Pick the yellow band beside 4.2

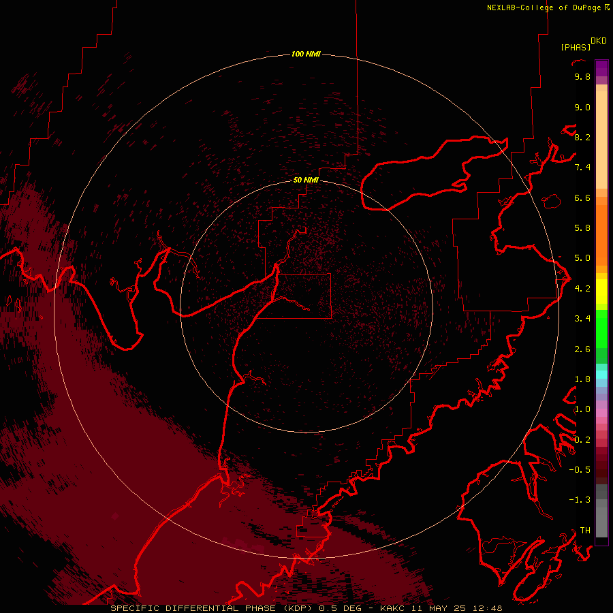click(601, 292)
